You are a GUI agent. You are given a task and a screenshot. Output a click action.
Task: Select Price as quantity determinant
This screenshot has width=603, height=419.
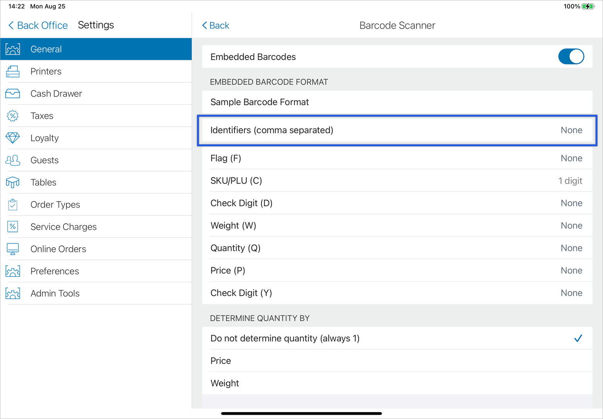pos(397,361)
